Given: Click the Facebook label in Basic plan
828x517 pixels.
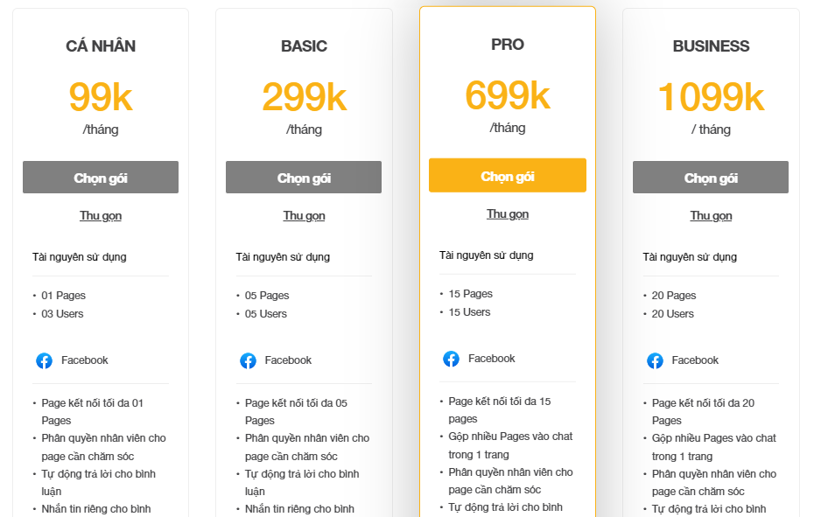Looking at the screenshot, I should (288, 360).
